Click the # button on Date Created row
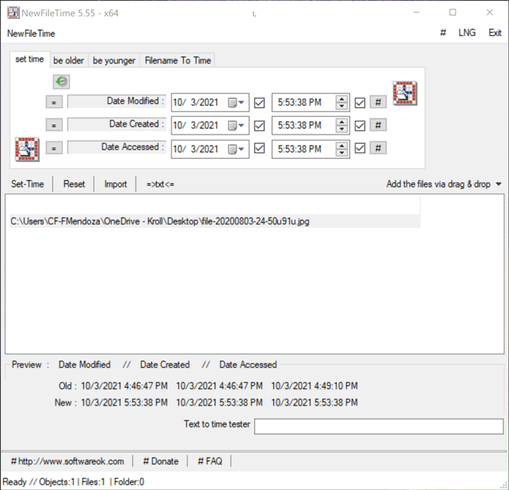The height and width of the screenshot is (490, 509). [x=378, y=125]
